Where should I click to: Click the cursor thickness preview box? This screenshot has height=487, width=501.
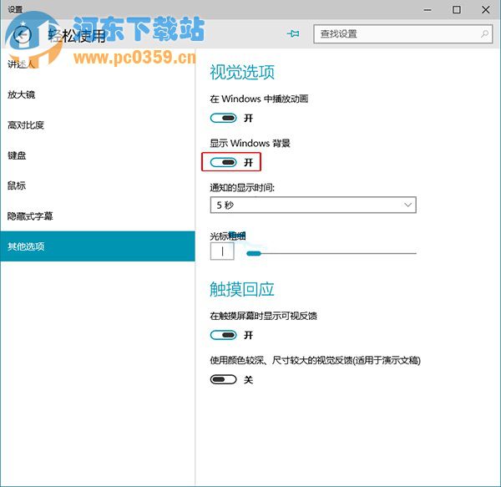(x=222, y=251)
